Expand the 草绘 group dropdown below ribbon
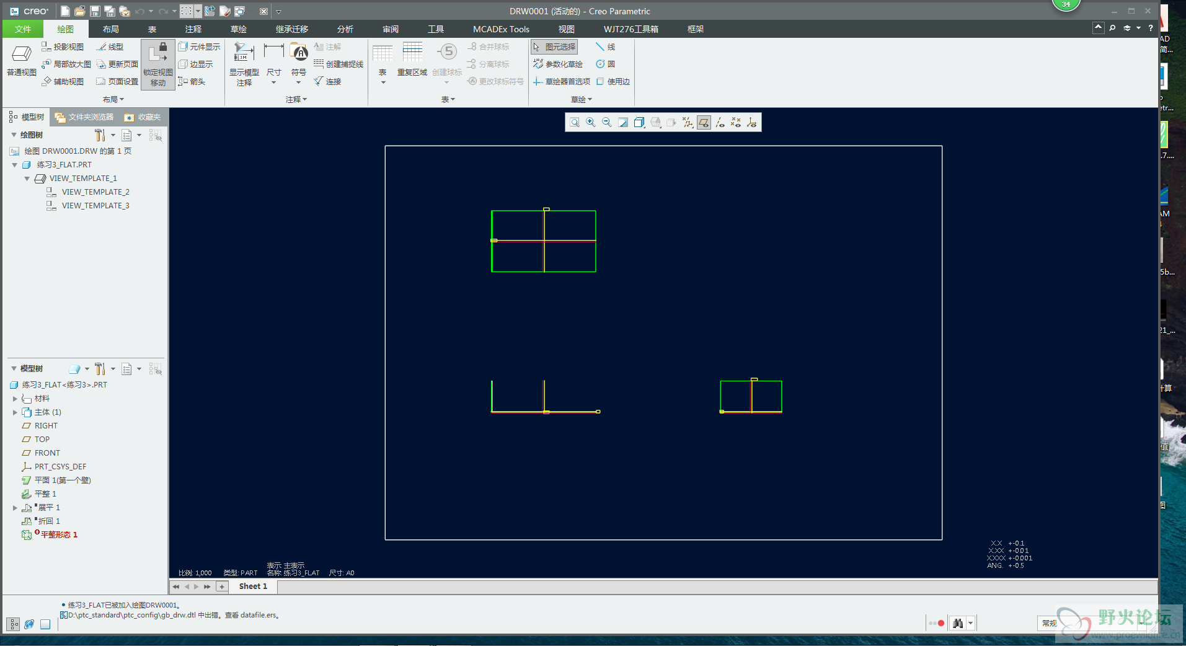 pos(582,99)
